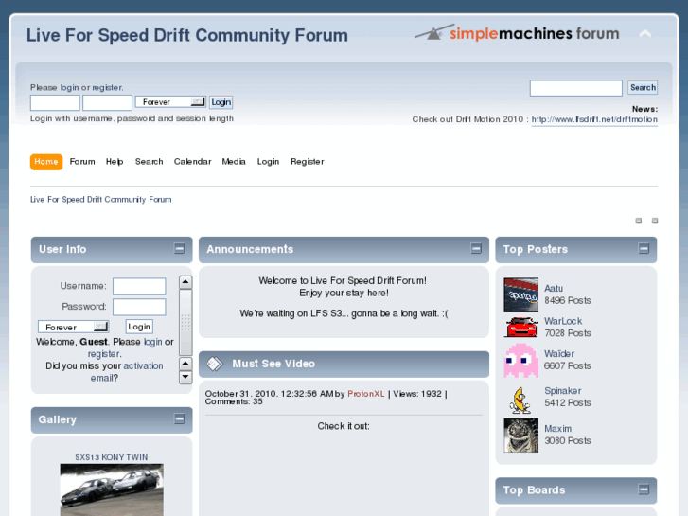Click the Simple Machines Forum logo

pyautogui.click(x=517, y=33)
